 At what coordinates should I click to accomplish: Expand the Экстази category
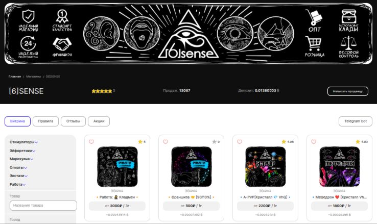(18, 176)
